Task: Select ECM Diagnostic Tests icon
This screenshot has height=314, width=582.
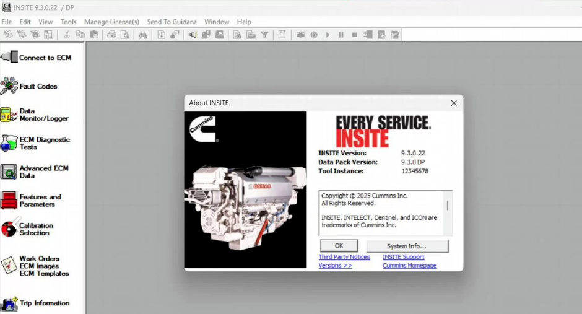Action: tap(9, 143)
